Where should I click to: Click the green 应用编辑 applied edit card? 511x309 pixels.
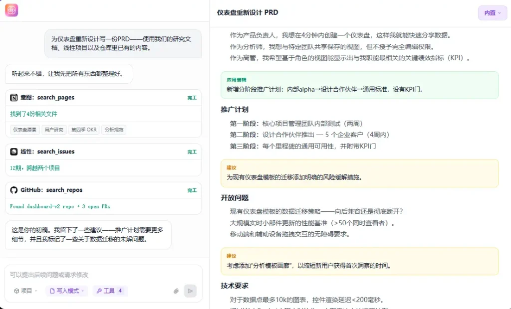pos(359,85)
